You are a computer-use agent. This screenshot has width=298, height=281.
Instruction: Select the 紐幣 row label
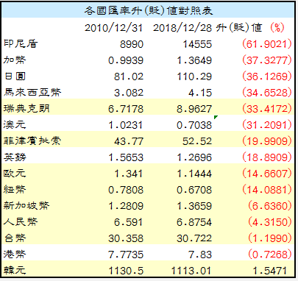[15, 189]
